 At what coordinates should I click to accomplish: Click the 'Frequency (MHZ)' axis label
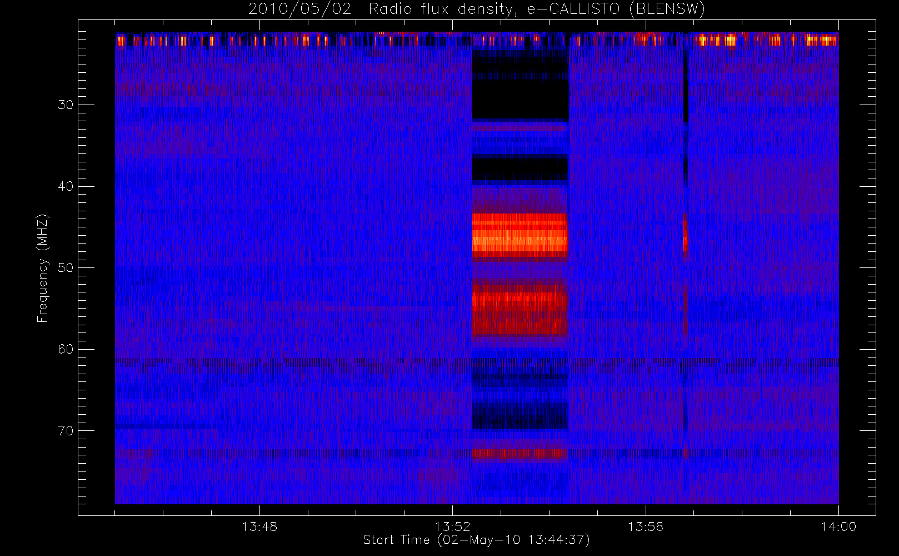pyautogui.click(x=42, y=268)
